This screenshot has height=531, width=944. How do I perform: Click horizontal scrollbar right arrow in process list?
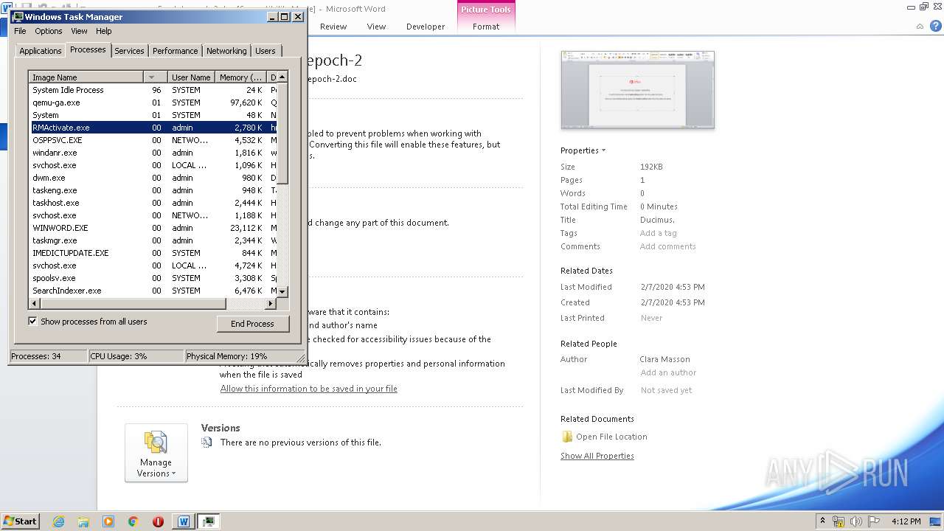(271, 303)
